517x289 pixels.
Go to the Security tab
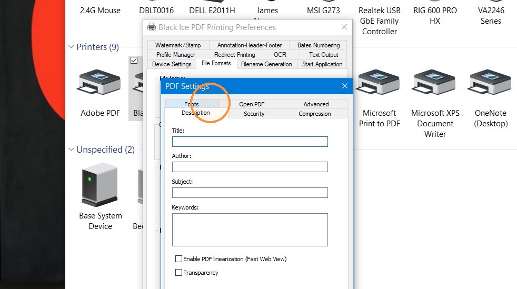click(254, 114)
